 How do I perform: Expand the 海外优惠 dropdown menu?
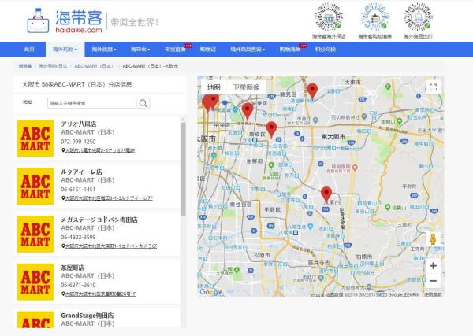[x=104, y=50]
